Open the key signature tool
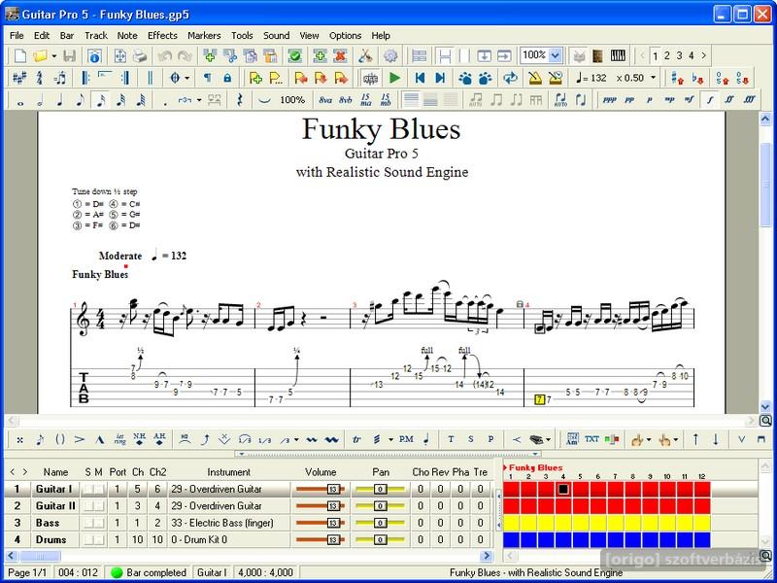 19,78
